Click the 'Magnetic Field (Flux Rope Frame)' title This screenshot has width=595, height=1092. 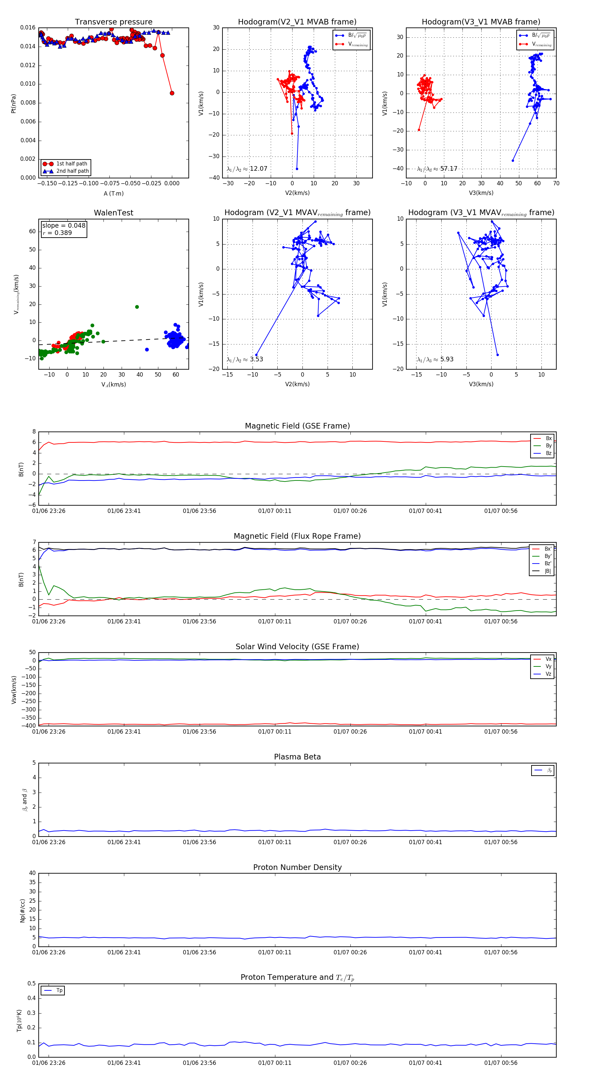click(297, 536)
